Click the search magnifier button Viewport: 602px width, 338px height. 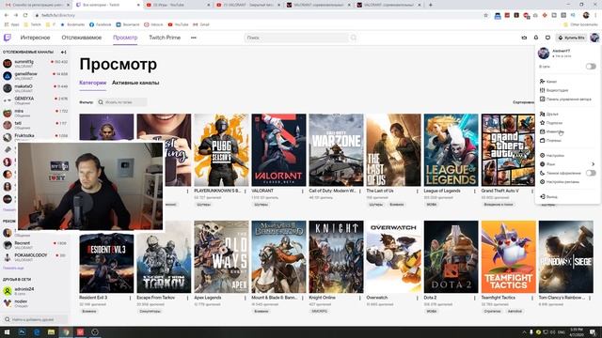point(354,38)
